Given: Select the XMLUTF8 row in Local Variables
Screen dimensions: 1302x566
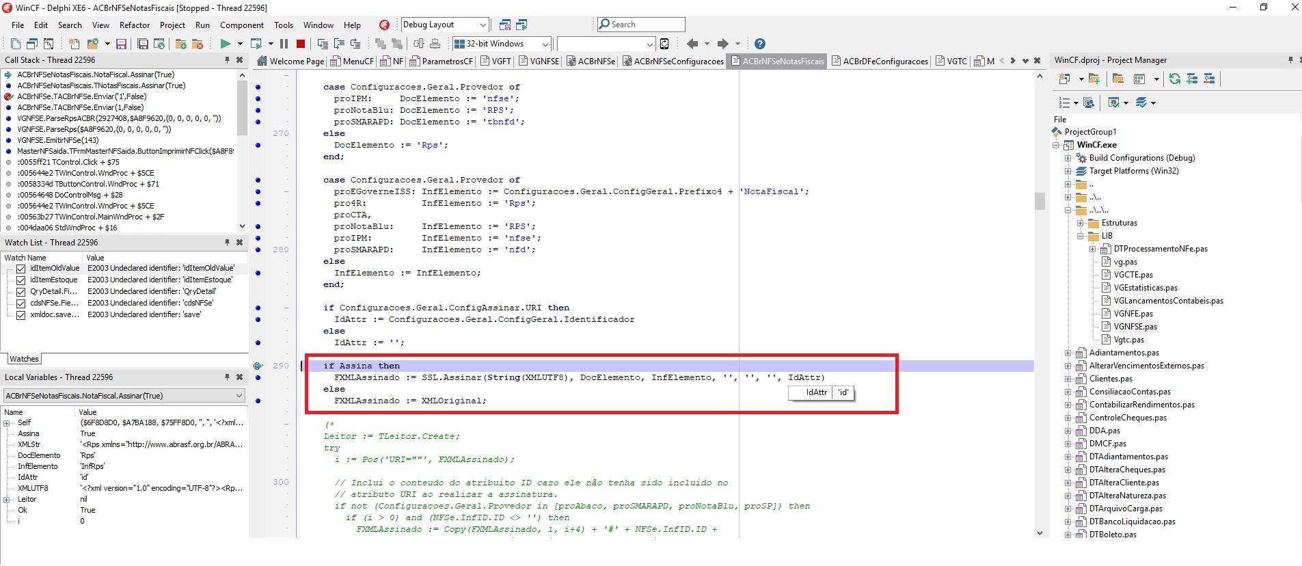Looking at the screenshot, I should pos(123,489).
